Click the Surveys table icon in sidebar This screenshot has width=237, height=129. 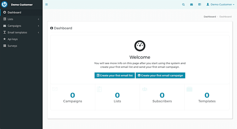point(5,46)
